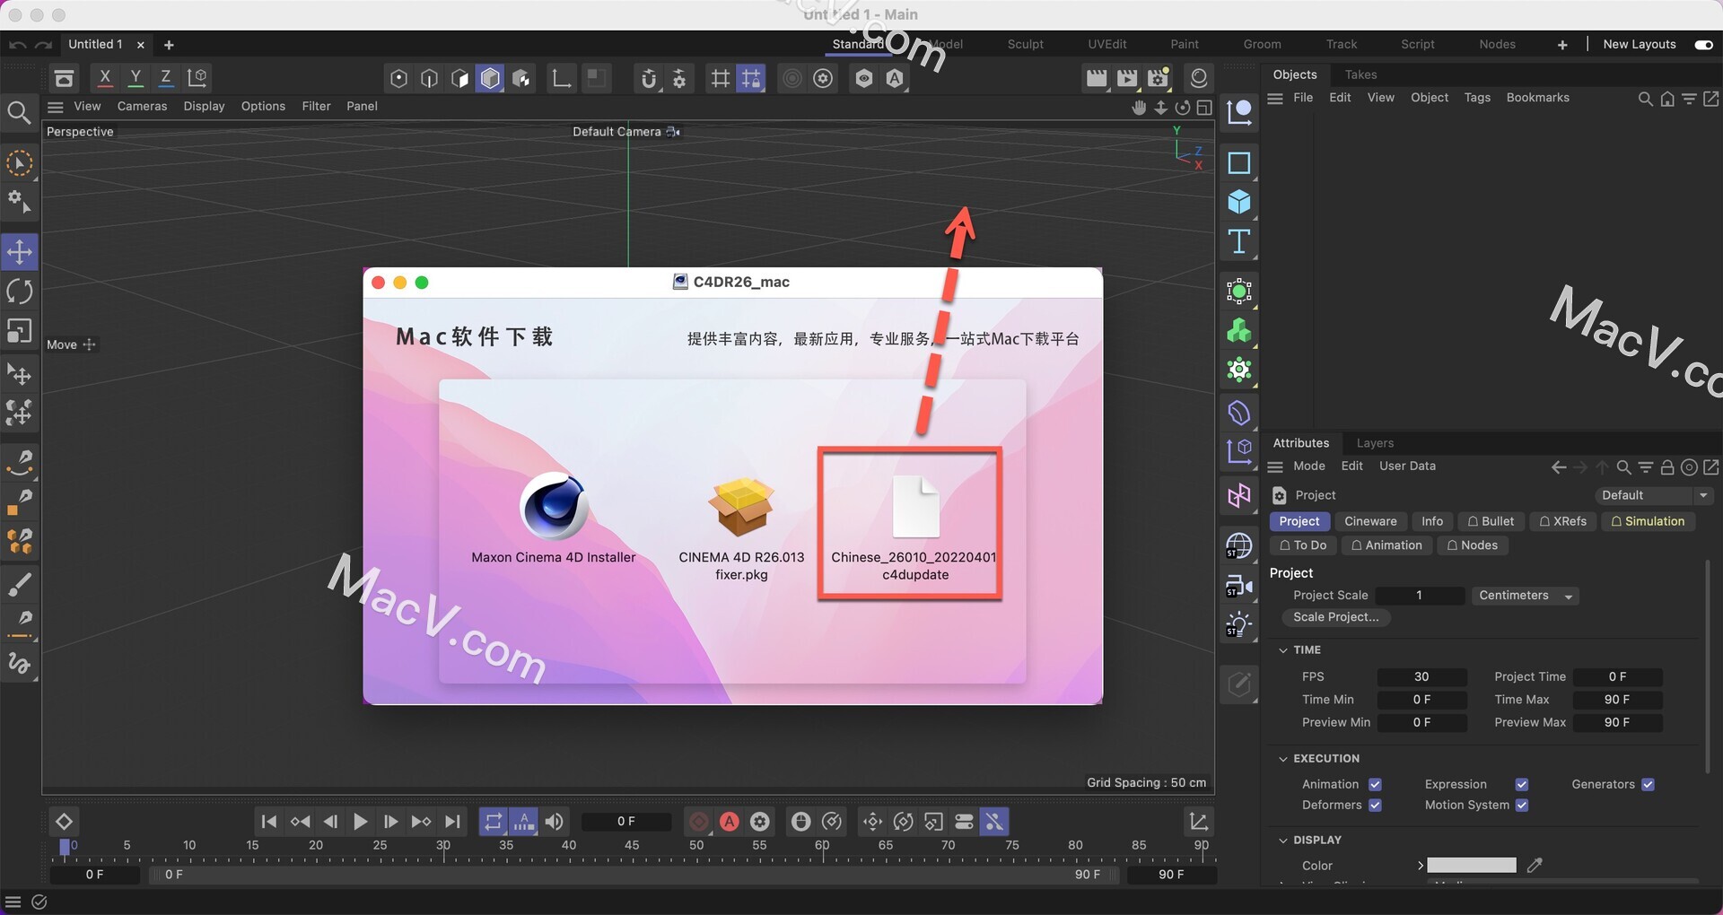This screenshot has height=915, width=1723.
Task: Open search magnifier in left toolbar
Action: pos(19,113)
